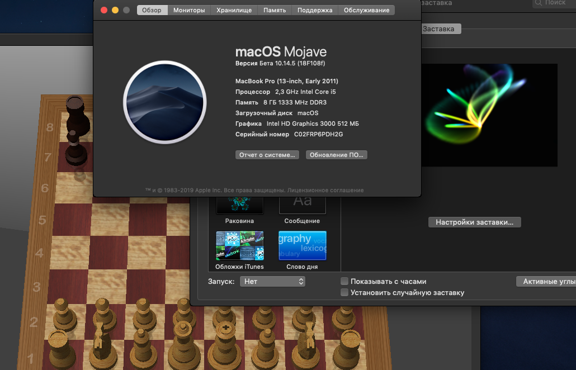Click the macOS Mojave logo image

(x=164, y=102)
